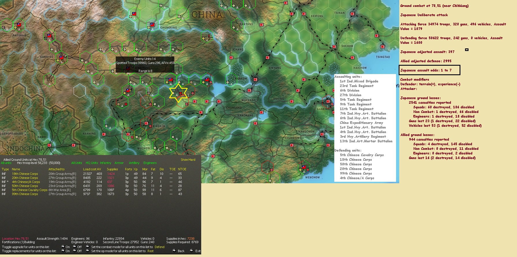
Task: Filter the list to Artillery
Action: 134,163
